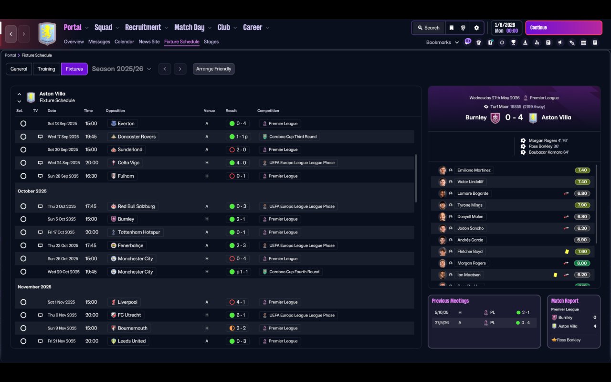
Task: Open the Bookmarks dropdown
Action: (x=442, y=42)
